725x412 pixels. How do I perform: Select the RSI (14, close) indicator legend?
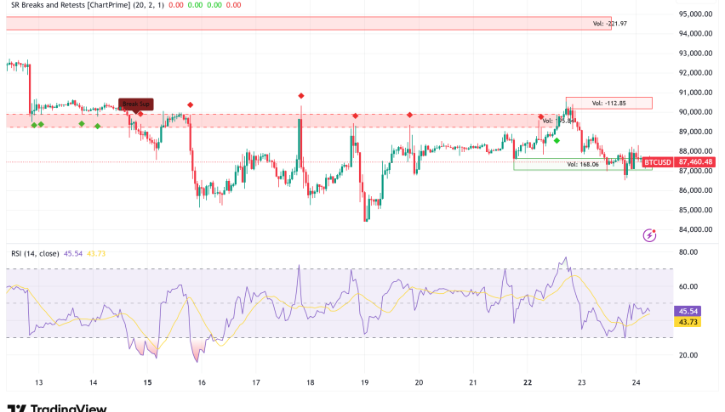(x=36, y=254)
